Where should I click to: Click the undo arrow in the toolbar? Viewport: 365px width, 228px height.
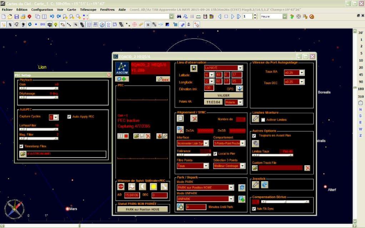52,16
